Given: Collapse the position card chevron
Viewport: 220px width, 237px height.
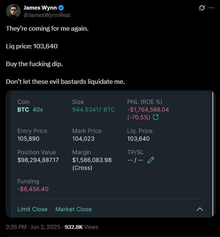Looking at the screenshot, I should pyautogui.click(x=200, y=209).
